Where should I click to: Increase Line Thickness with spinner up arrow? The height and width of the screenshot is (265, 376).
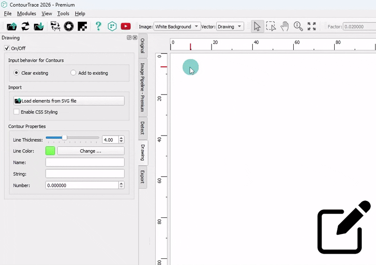(x=121, y=138)
